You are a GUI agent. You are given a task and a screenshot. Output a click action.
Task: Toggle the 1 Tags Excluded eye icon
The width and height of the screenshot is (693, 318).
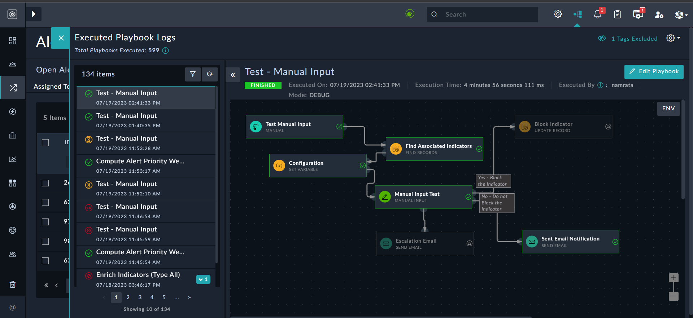tap(602, 39)
